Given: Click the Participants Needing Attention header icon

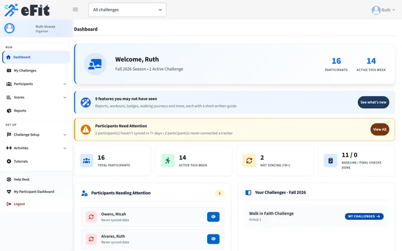Looking at the screenshot, I should [x=84, y=193].
